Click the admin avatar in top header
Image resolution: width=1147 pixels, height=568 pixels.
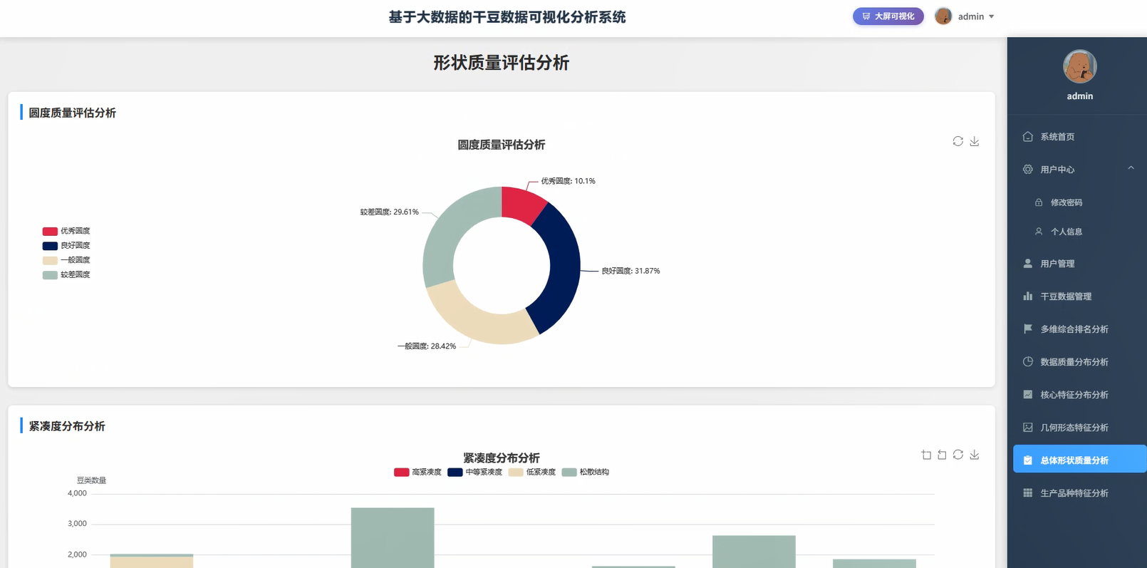[943, 16]
